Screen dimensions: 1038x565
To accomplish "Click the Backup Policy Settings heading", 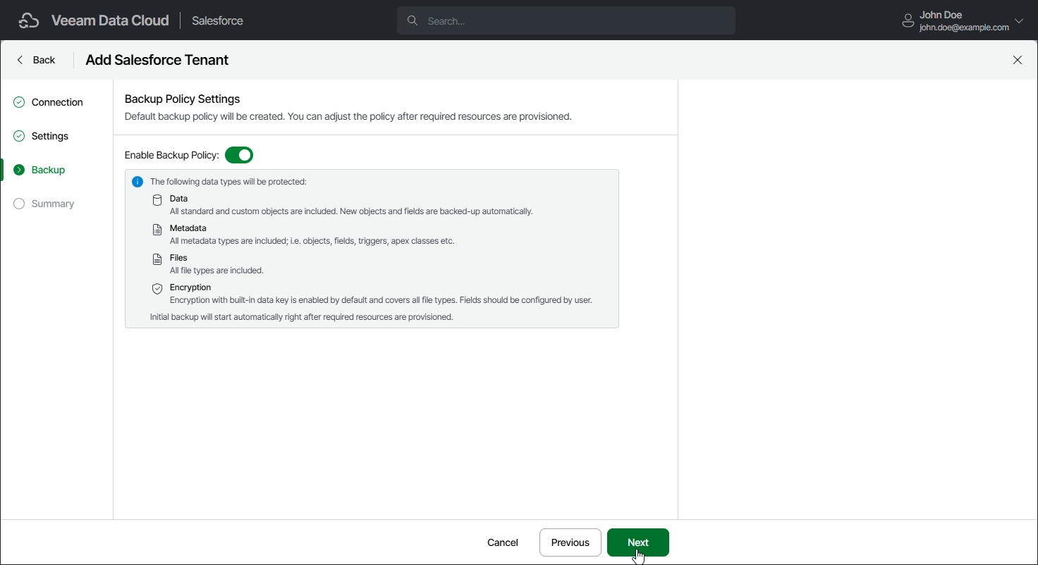I will 183,99.
